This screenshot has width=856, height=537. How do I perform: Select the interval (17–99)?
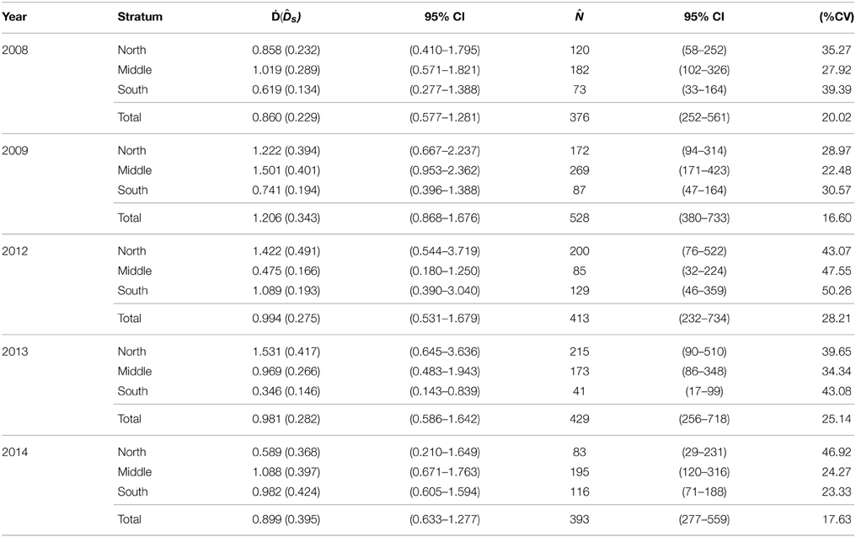point(704,391)
